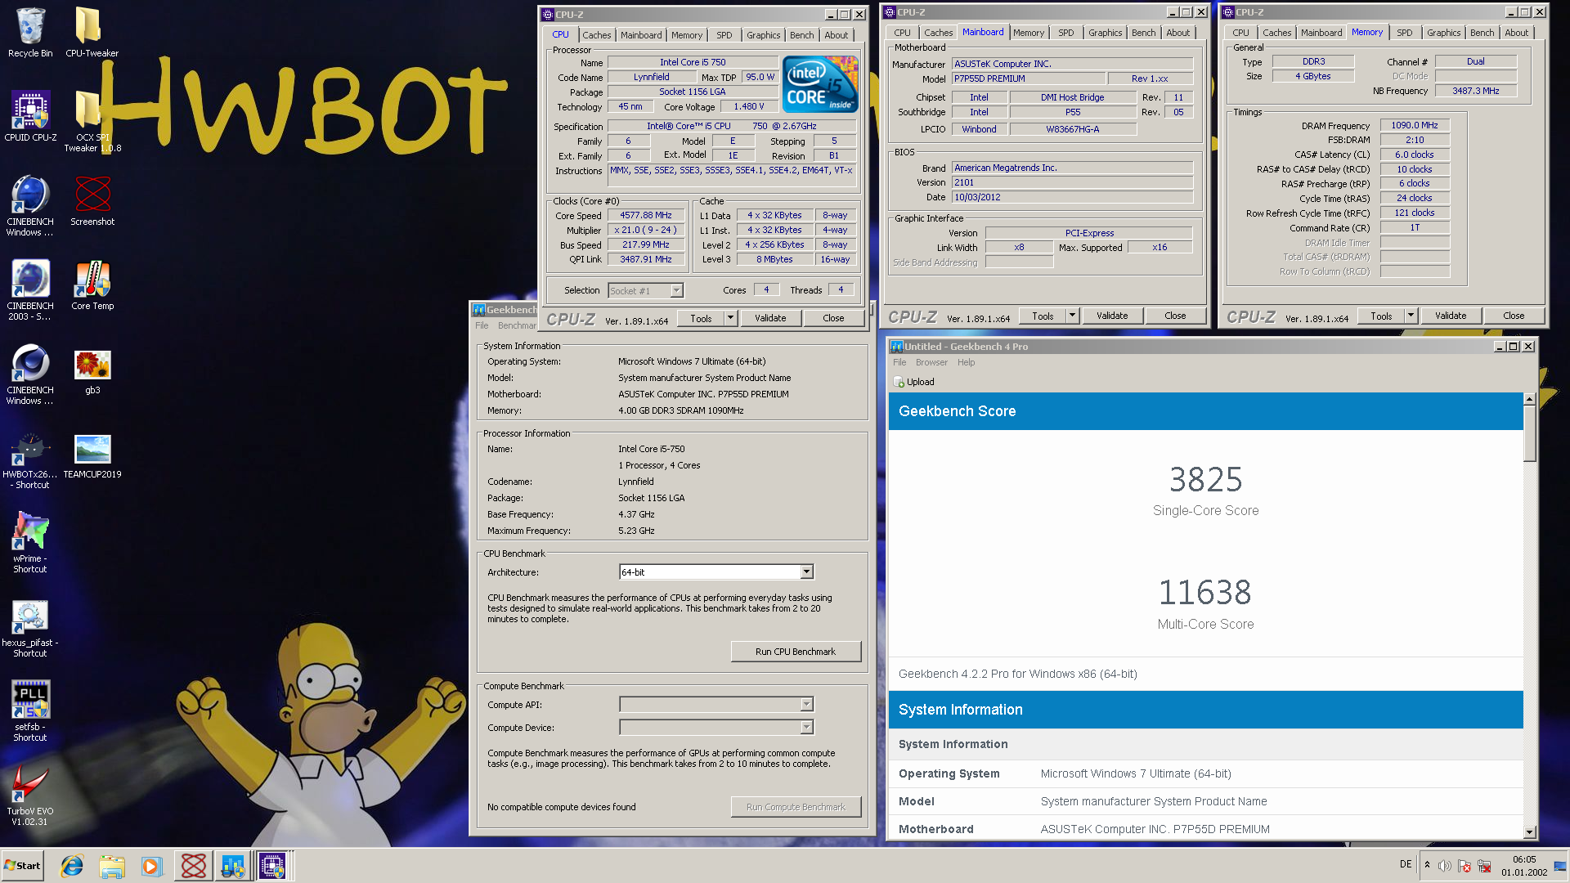Switch to CPU-Z in taskbar
1570x883 pixels.
[x=273, y=866]
